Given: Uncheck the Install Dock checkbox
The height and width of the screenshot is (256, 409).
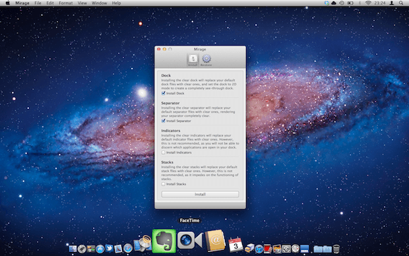Looking at the screenshot, I should point(164,93).
